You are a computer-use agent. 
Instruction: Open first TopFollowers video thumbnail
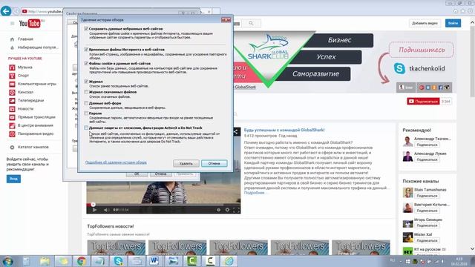(x=117, y=247)
